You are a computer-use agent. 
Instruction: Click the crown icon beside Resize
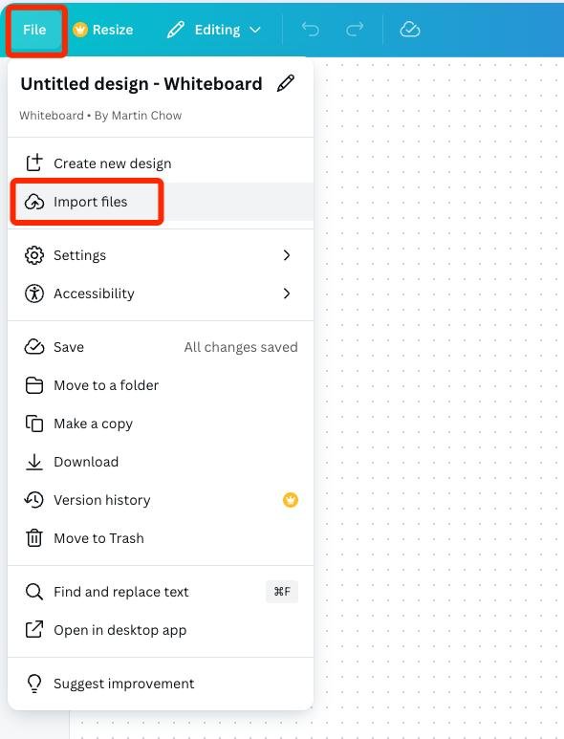(80, 30)
